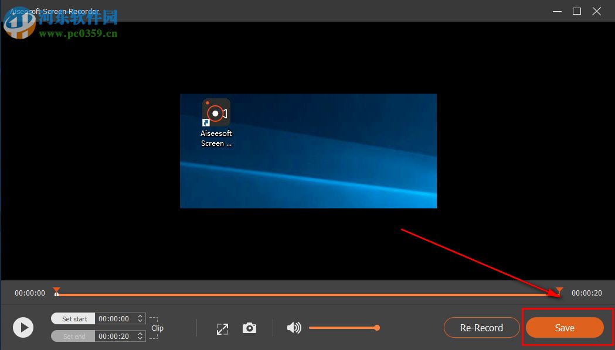615x350 pixels.
Task: Click the volume slider handle
Action: 377,328
